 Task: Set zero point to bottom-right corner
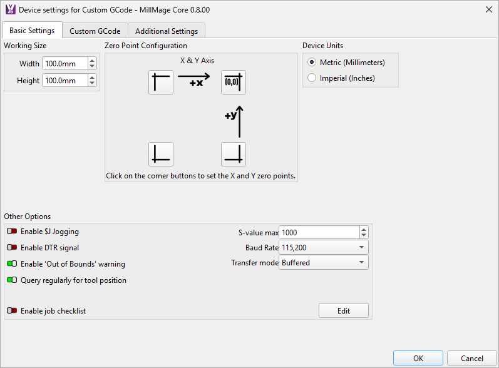pos(233,154)
